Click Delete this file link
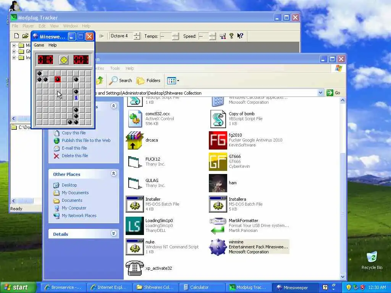This screenshot has height=293, width=391. [75, 156]
